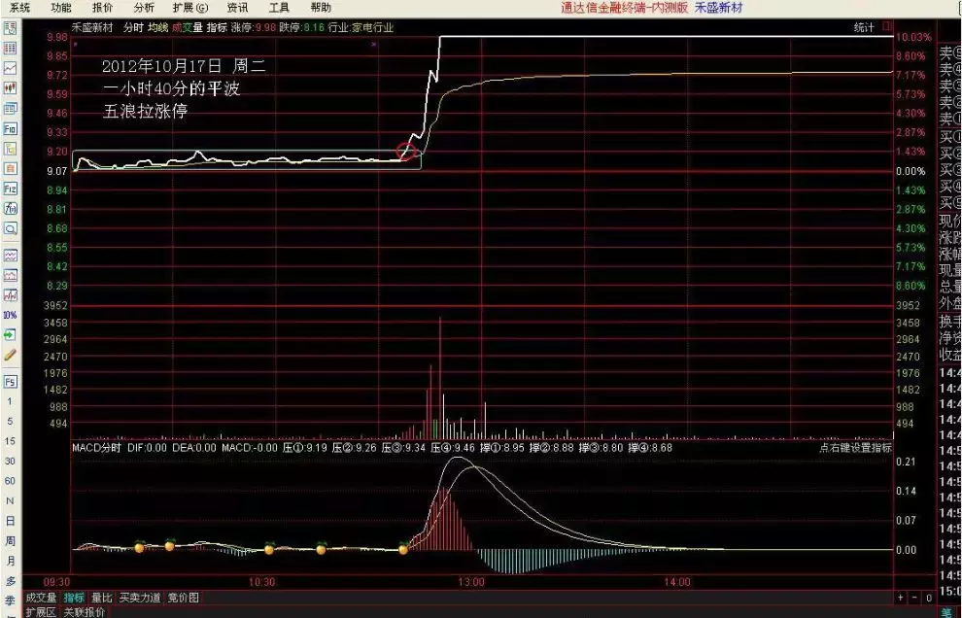Image resolution: width=962 pixels, height=618 pixels.
Task: Click the F10 company info icon
Action: pyautogui.click(x=11, y=129)
